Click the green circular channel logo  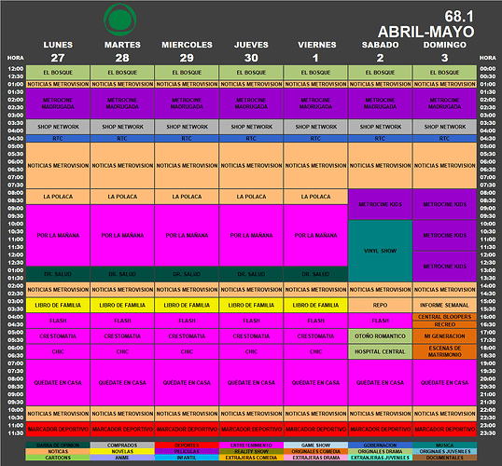coord(120,20)
